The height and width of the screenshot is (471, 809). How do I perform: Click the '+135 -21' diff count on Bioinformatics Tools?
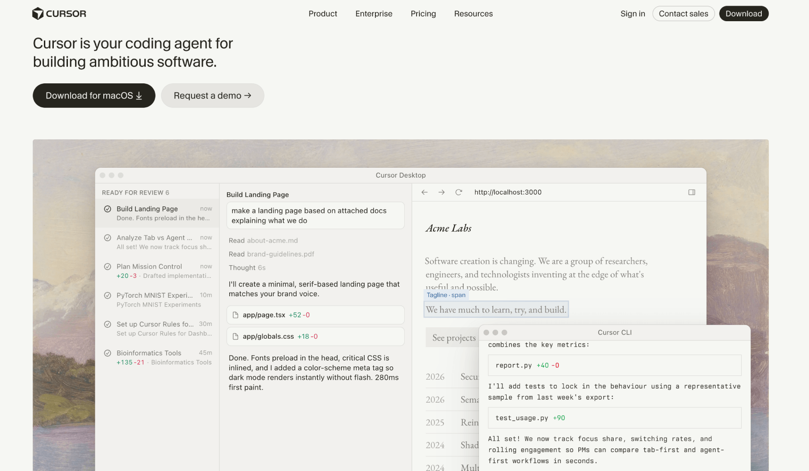coord(130,362)
